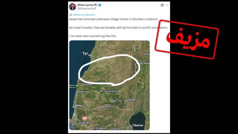Click the Ma'alot-tarshiha map label
This screenshot has width=238, height=134.
tap(109, 91)
